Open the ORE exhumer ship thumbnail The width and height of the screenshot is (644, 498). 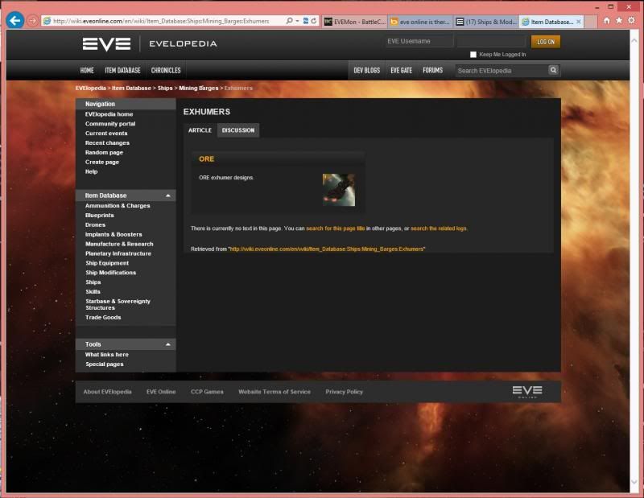pyautogui.click(x=338, y=190)
